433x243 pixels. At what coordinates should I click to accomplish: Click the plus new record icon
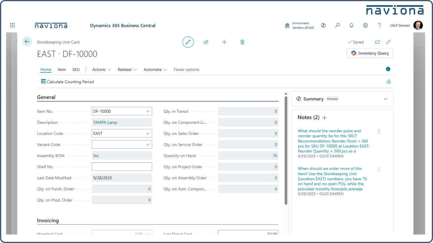(x=224, y=42)
